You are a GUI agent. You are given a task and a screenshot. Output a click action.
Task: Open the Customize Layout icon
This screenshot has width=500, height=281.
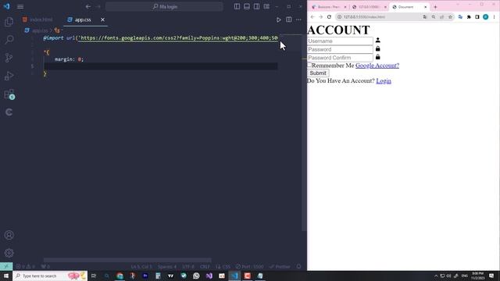266,6
